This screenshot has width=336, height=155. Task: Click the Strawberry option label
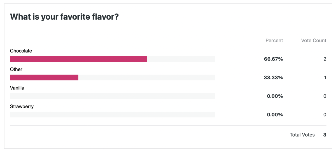click(22, 106)
